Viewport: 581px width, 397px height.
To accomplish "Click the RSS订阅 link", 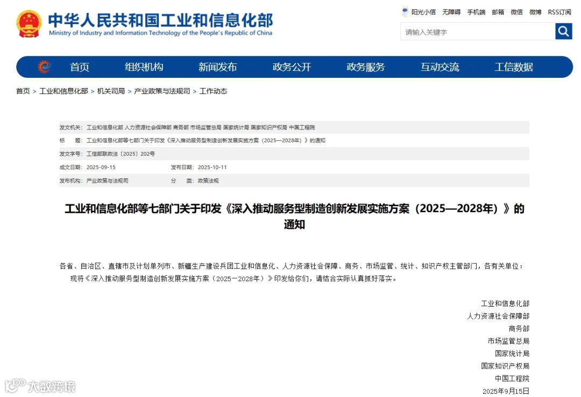I will (559, 12).
